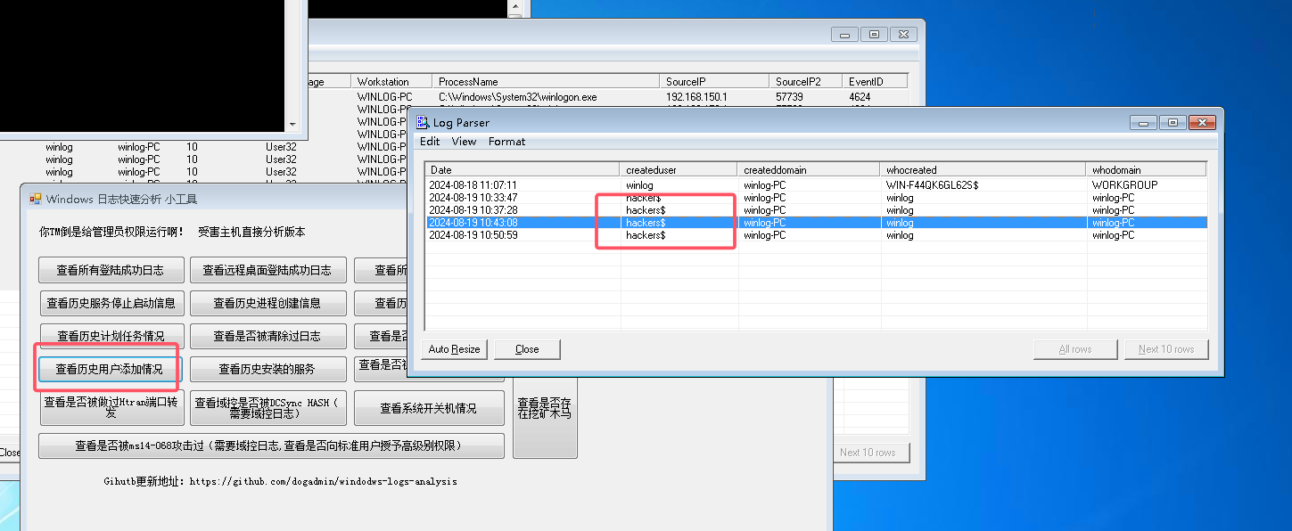
Task: Click 查看域控是否被DCSync HASH button
Action: tap(267, 408)
